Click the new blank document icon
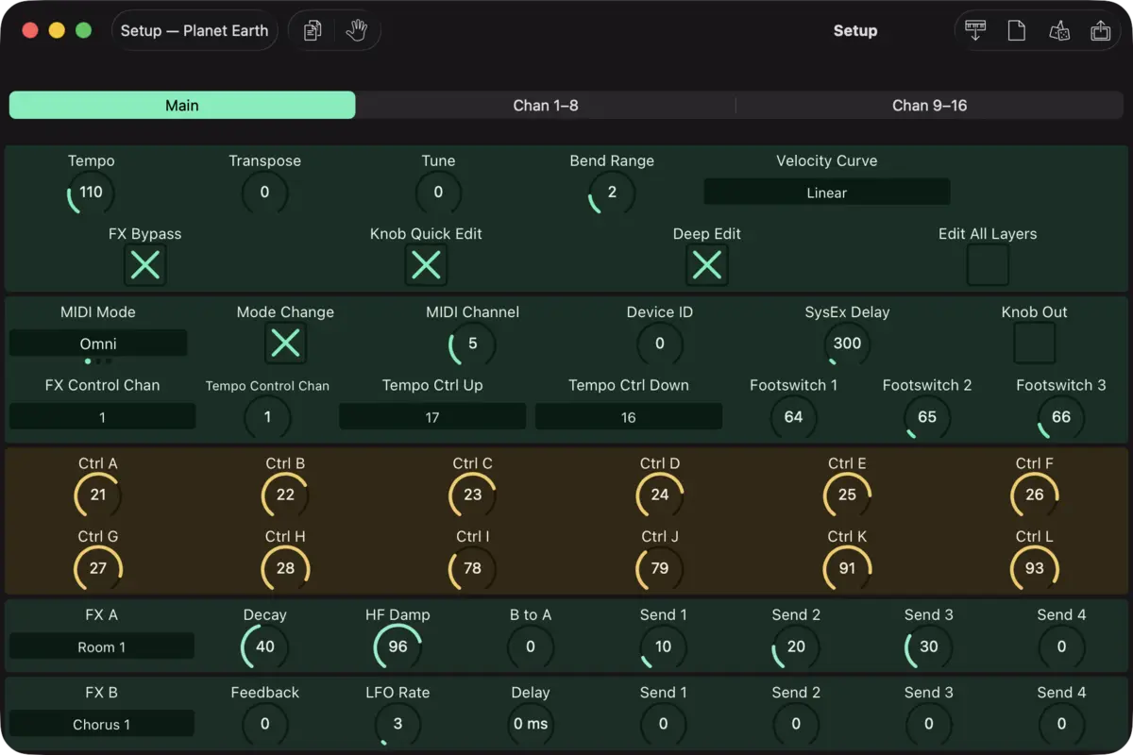This screenshot has width=1133, height=755. [1017, 30]
